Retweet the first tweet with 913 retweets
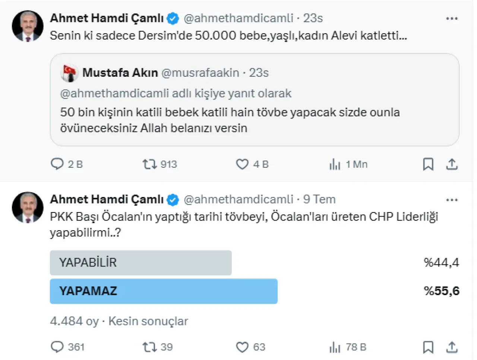Viewport: 477px width, 360px height. coord(150,164)
